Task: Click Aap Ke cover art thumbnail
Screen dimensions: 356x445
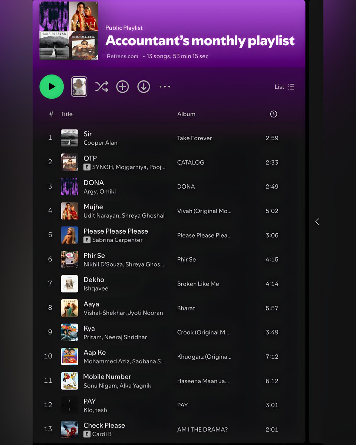Action: (69, 357)
